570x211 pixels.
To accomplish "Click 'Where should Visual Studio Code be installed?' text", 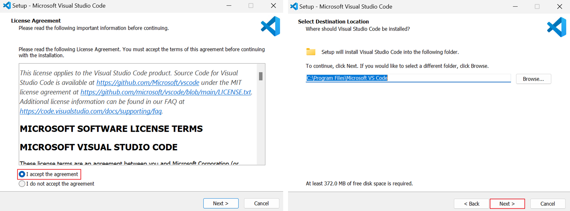I will tap(358, 29).
